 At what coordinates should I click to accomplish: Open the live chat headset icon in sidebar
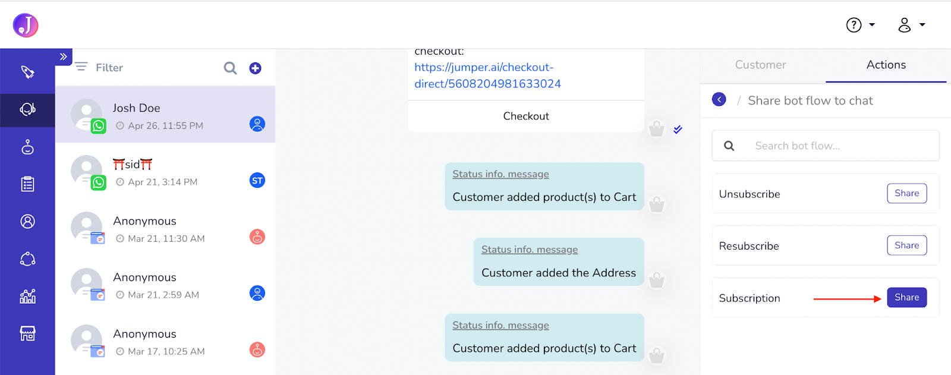(x=27, y=109)
